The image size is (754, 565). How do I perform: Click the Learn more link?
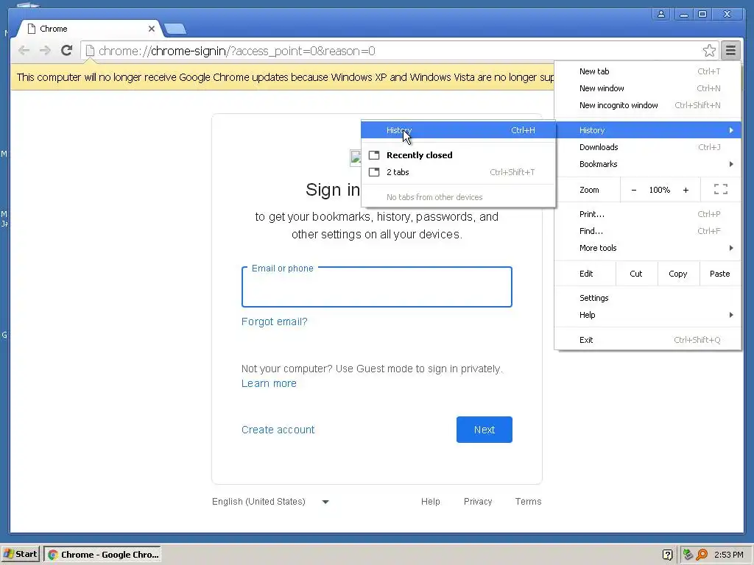[x=269, y=383]
